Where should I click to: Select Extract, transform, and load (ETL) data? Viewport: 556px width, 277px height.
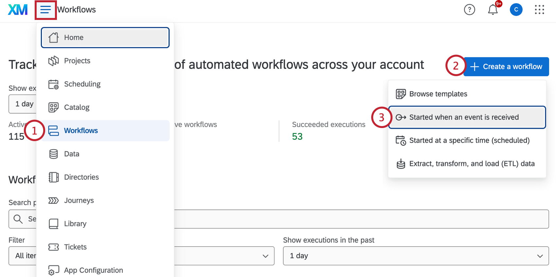[472, 164]
